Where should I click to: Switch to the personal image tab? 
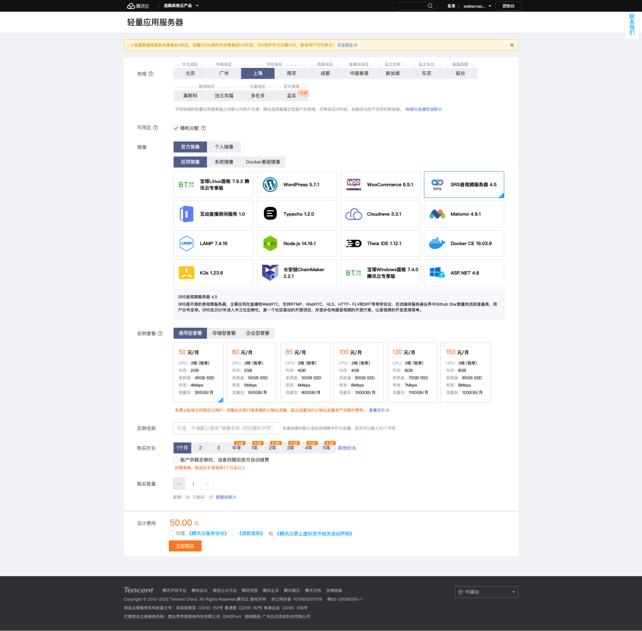tap(224, 147)
